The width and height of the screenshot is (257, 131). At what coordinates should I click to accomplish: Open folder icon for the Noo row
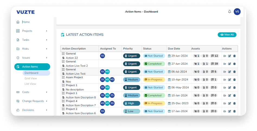point(225,80)
